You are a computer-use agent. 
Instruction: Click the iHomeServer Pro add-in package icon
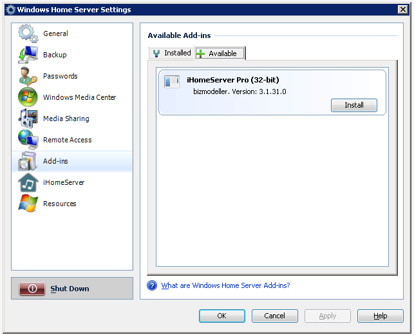coord(172,82)
